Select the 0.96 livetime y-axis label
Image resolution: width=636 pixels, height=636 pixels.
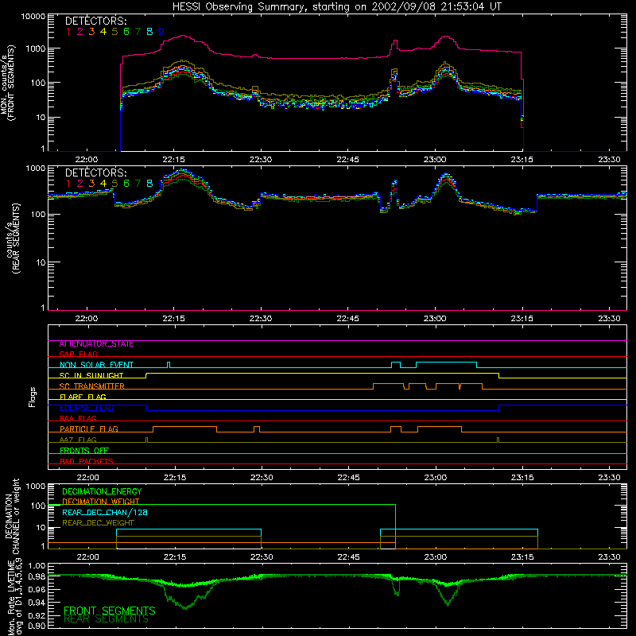click(x=37, y=589)
